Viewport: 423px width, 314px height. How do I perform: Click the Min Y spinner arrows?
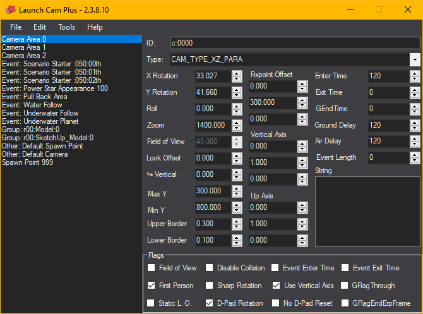tap(237, 207)
